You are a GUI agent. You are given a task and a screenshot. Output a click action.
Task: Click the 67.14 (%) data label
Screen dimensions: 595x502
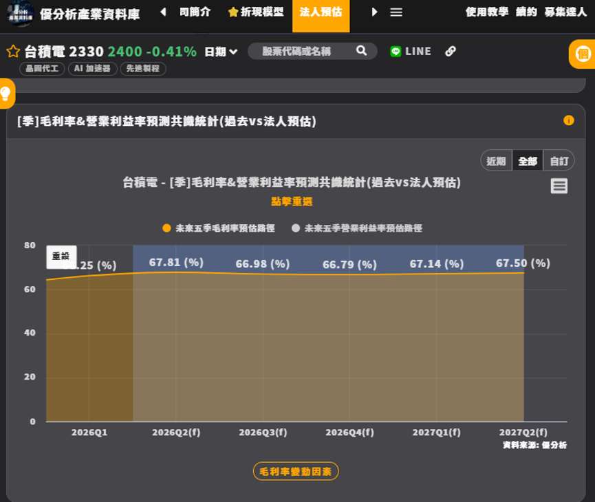point(436,263)
